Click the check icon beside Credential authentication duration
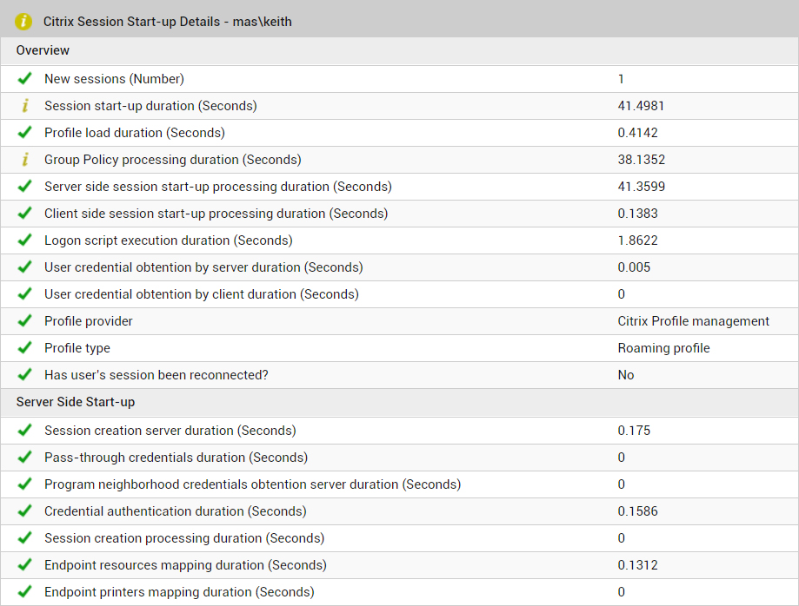799x606 pixels. click(24, 511)
